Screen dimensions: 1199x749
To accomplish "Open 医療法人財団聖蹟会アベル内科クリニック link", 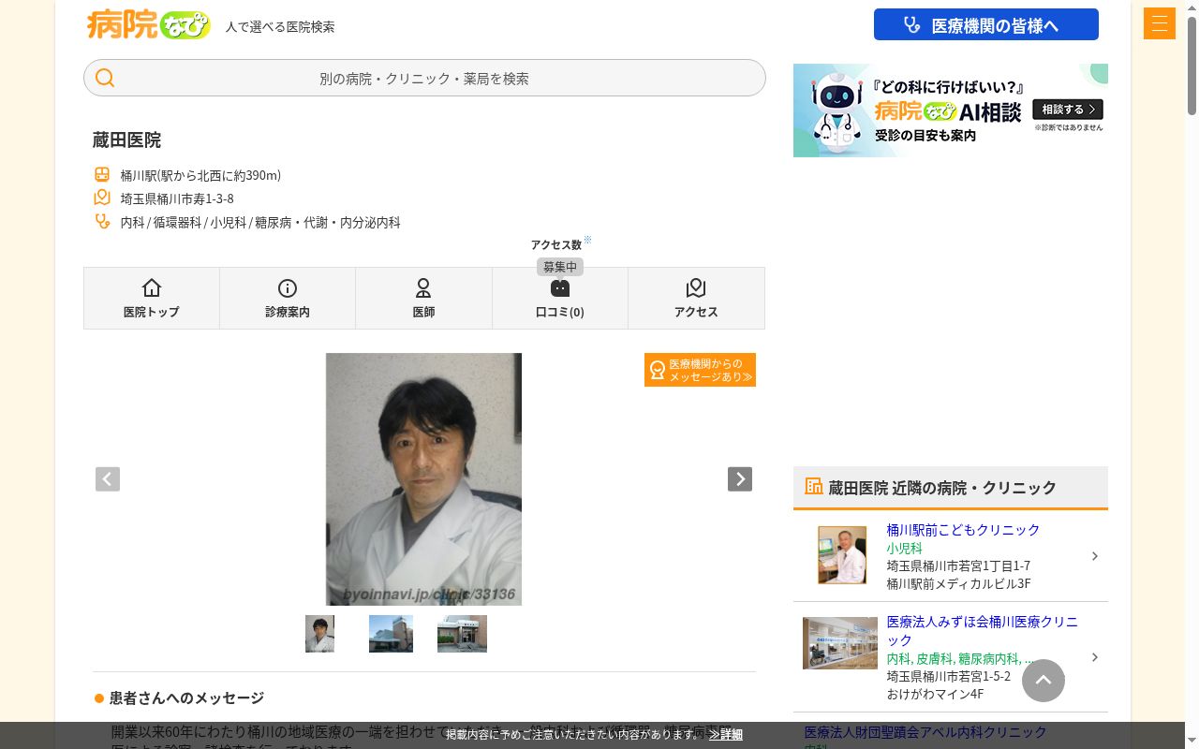I will point(925,732).
